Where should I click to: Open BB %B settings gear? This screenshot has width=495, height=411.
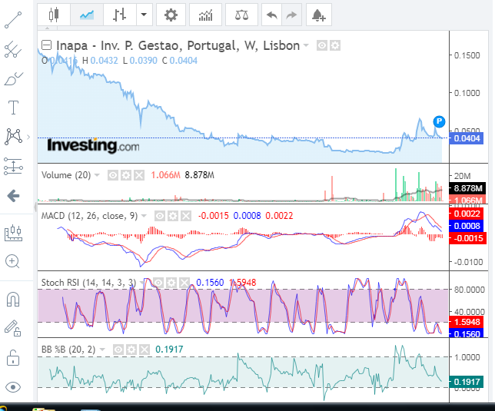click(x=131, y=350)
